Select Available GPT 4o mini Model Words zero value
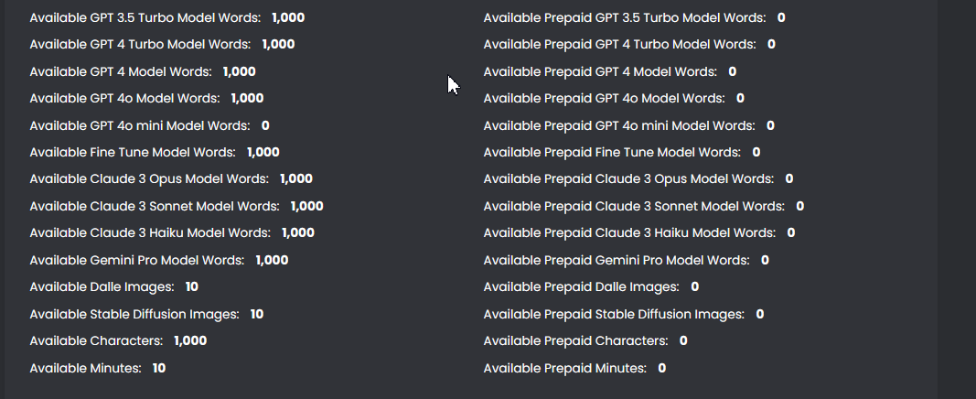The width and height of the screenshot is (976, 399). [265, 125]
